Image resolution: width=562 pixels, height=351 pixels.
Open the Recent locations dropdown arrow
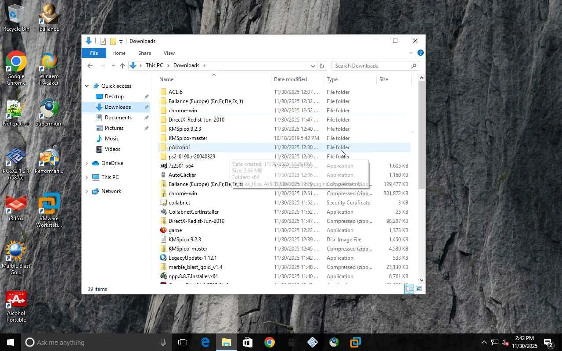tap(113, 66)
